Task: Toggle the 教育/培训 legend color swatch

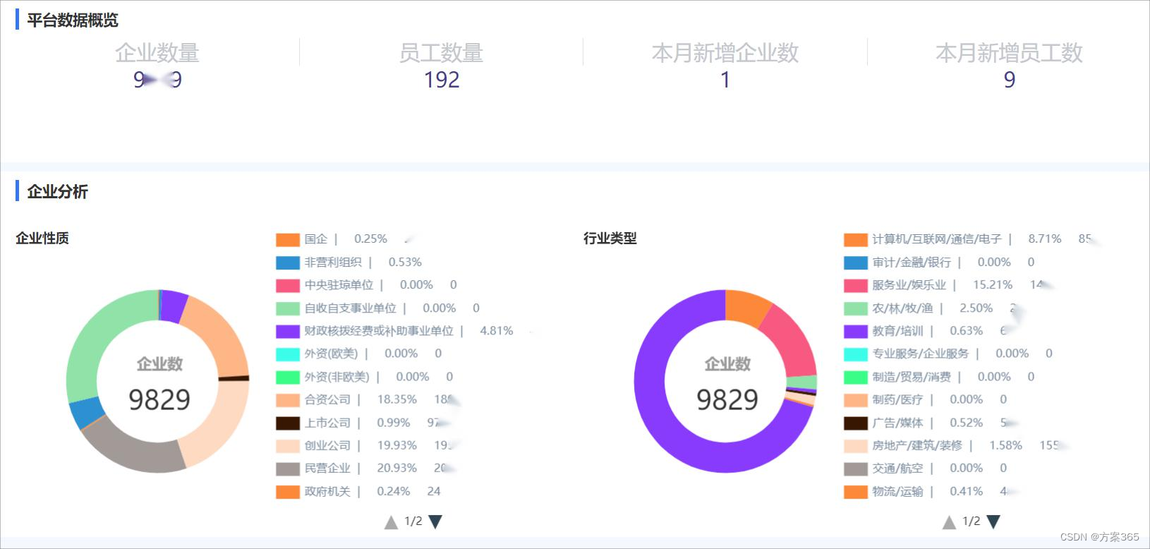Action: click(856, 331)
